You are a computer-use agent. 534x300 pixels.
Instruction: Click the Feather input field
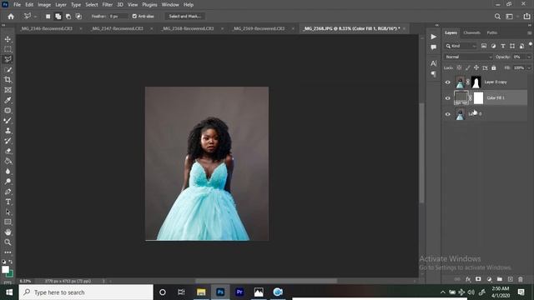118,17
